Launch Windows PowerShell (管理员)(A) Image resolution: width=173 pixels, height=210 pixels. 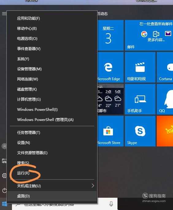tap(52, 120)
